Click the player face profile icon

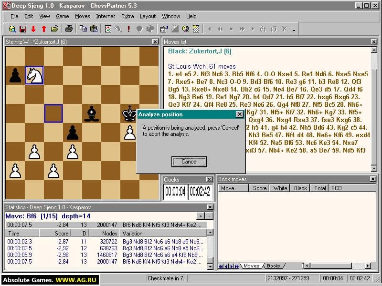[x=185, y=29]
